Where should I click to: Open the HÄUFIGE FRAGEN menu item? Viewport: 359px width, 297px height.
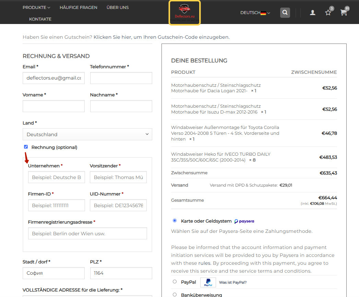click(x=78, y=7)
